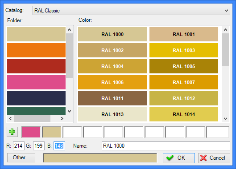Click the R value input field
Viewport: 236px width, 169px height.
18,146
